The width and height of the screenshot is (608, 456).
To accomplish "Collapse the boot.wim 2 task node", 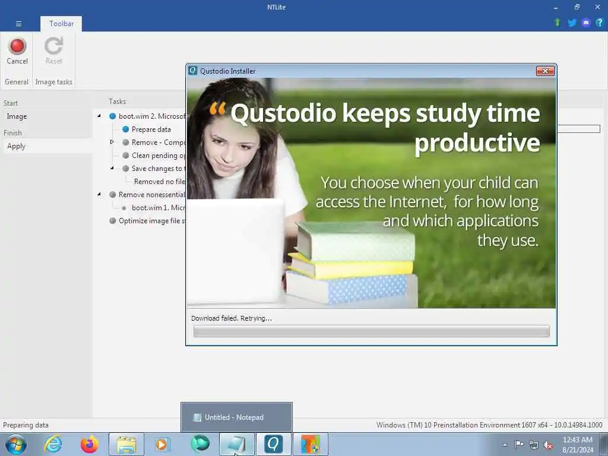I will [x=99, y=116].
